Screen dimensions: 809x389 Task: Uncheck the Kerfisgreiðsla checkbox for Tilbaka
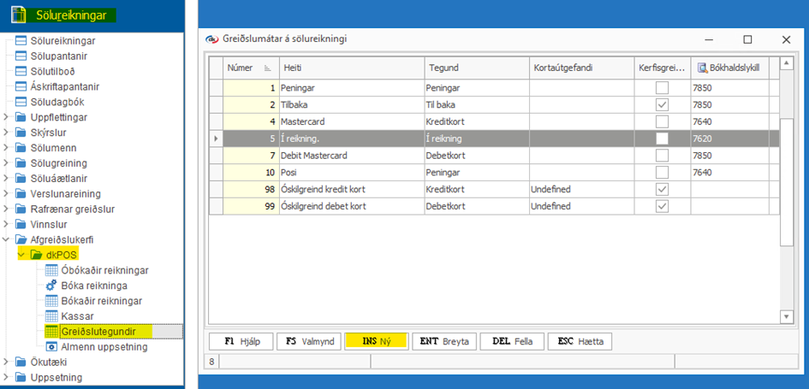click(662, 104)
